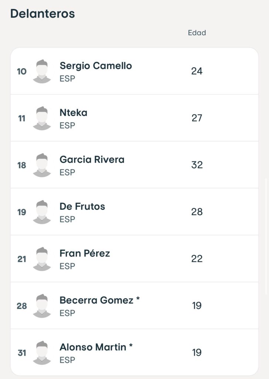269x379 pixels.
Task: Click Alonso Martin's player avatar icon
Action: (x=42, y=353)
